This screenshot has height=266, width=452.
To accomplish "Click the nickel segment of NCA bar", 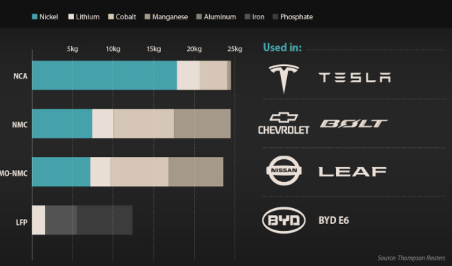I will click(104, 75).
